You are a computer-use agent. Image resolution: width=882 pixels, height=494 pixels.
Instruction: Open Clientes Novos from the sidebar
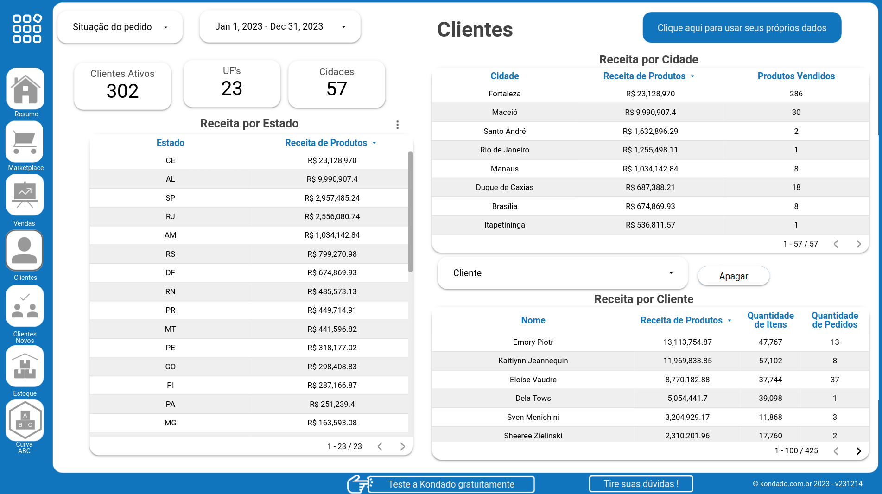(x=25, y=306)
